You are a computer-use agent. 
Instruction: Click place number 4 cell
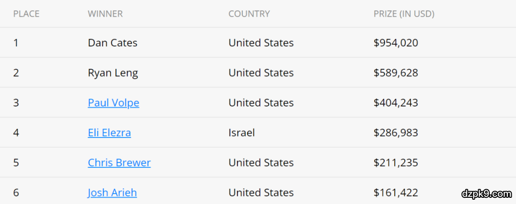coord(16,133)
